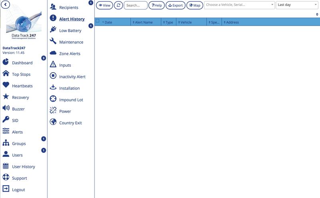The width and height of the screenshot is (320, 198).
Task: Refresh the alert history list
Action: tap(118, 5)
